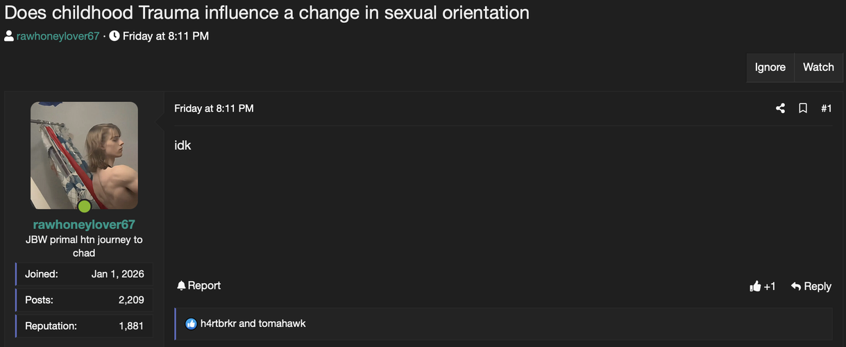Click the thumbs-up +1 like icon
The height and width of the screenshot is (347, 846).
tap(756, 286)
